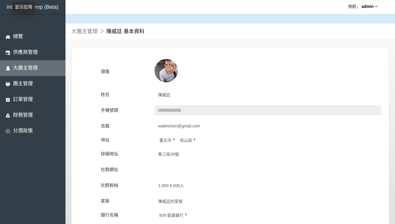This screenshot has width=395, height=224.
Task: Expand the admin user dropdown
Action: pyautogui.click(x=363, y=6)
